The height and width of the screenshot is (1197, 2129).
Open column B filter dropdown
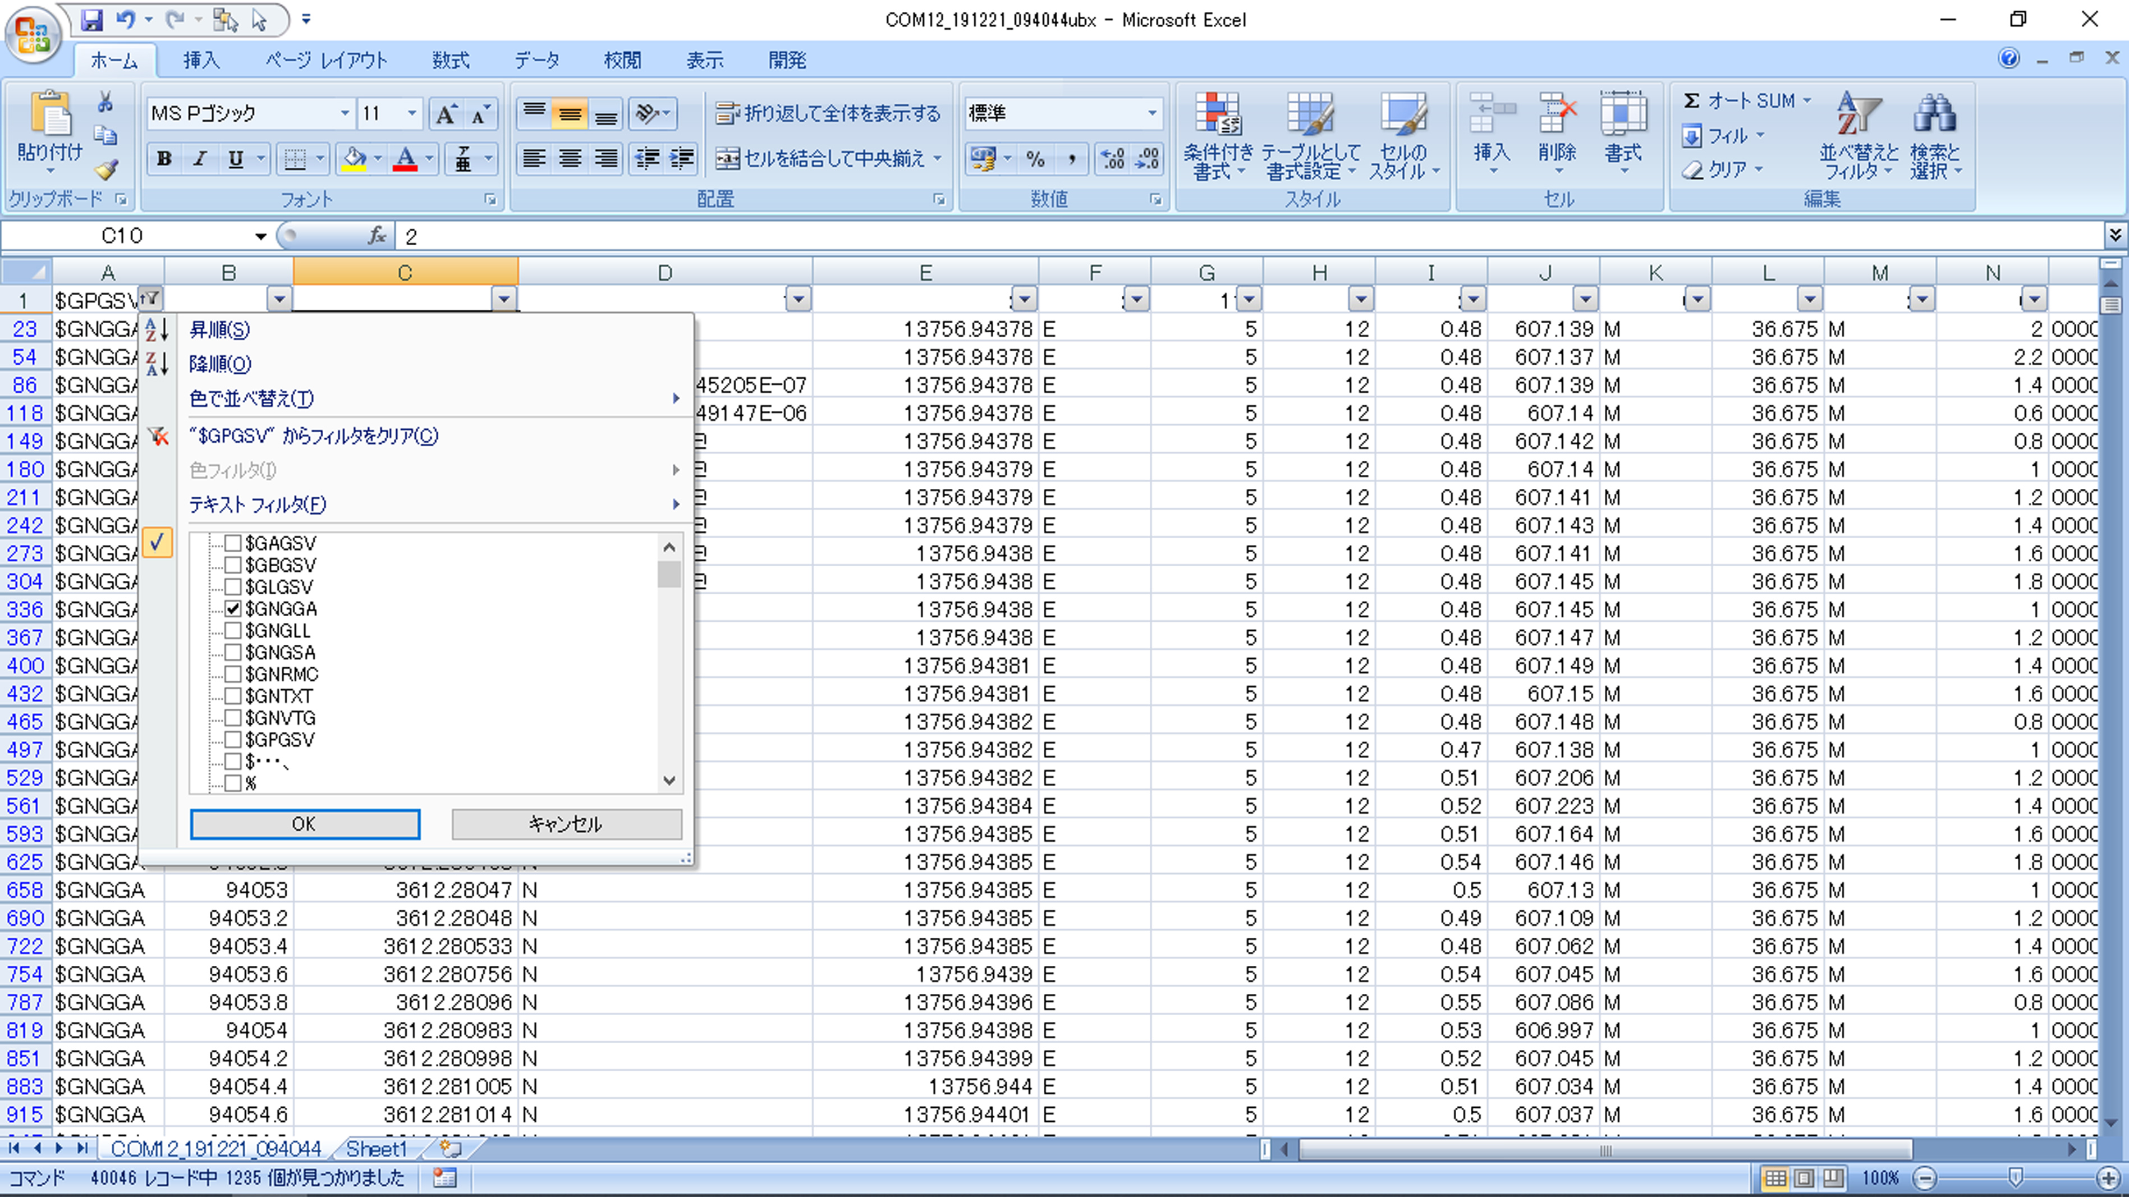coord(280,299)
